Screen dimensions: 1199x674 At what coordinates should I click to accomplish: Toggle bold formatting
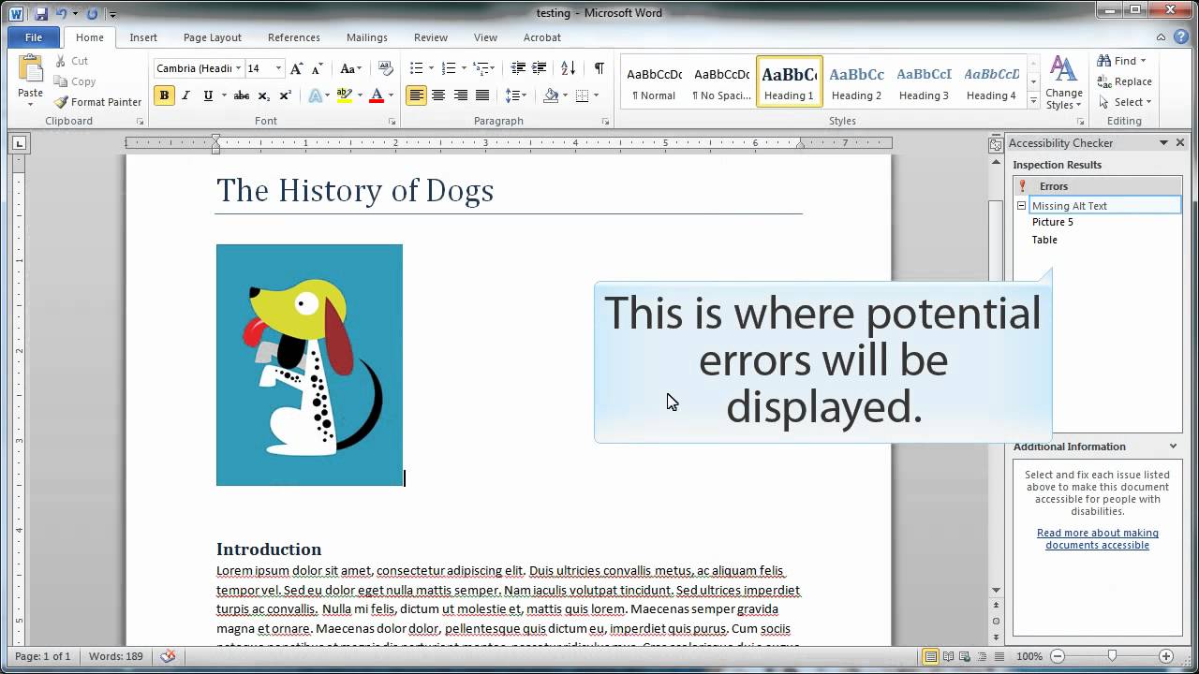(x=165, y=95)
